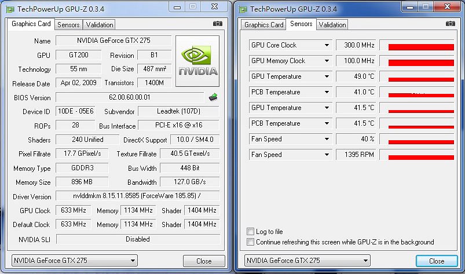
Task: Click the 300.0 MHz core clock value
Action: (x=356, y=45)
